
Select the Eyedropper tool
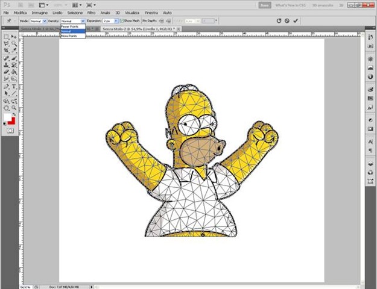14,50
